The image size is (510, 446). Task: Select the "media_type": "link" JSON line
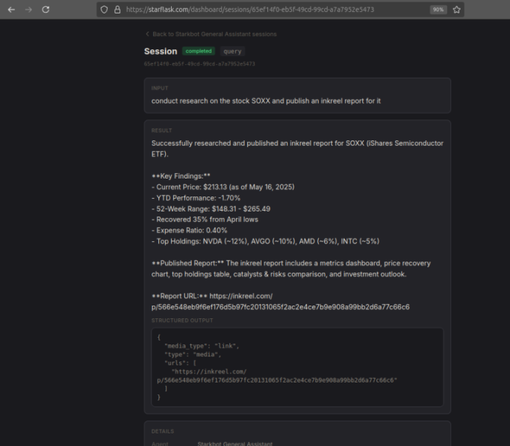pos(202,346)
